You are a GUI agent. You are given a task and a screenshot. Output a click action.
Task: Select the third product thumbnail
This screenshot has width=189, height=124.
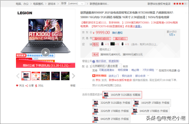point(46,76)
